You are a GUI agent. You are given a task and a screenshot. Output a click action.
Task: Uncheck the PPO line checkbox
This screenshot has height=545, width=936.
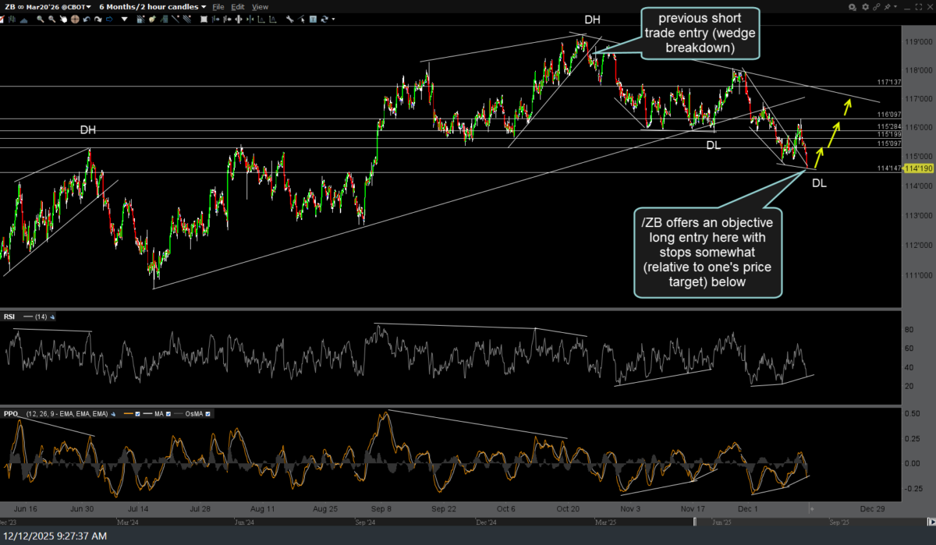click(x=137, y=414)
